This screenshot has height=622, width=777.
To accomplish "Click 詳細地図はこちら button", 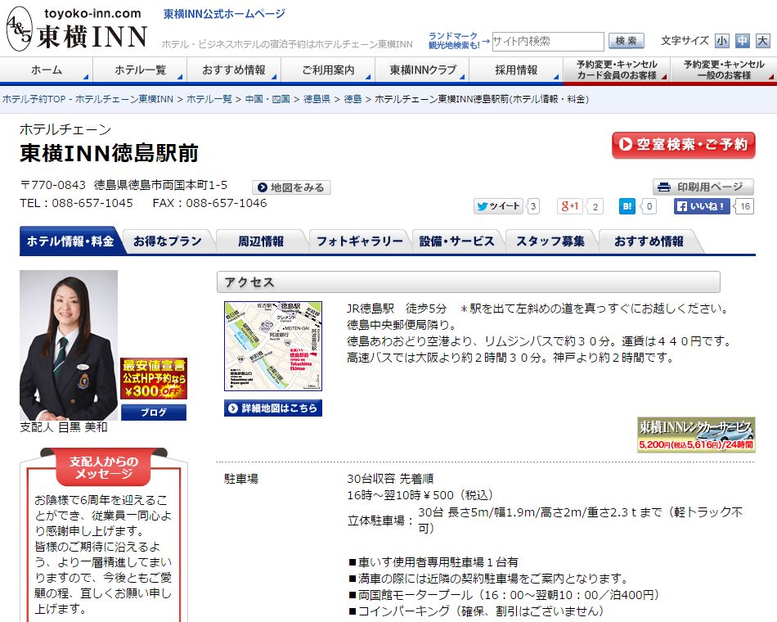I will (x=273, y=408).
